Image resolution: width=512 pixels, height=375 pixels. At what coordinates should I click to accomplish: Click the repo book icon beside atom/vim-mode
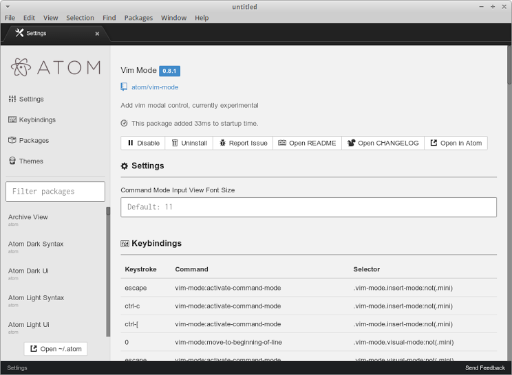coord(124,87)
